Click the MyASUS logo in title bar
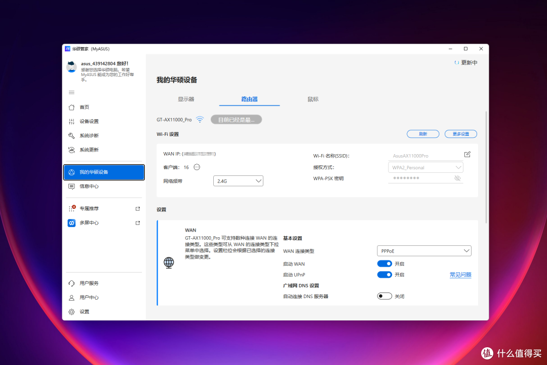Viewport: 547px width, 365px height. point(68,49)
